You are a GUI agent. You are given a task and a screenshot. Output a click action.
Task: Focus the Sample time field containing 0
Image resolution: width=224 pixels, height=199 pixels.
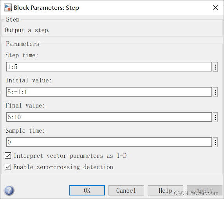pyautogui.click(x=109, y=142)
